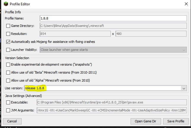
Task: Click the Use version dropdown arrow
Action: pyautogui.click(x=184, y=88)
